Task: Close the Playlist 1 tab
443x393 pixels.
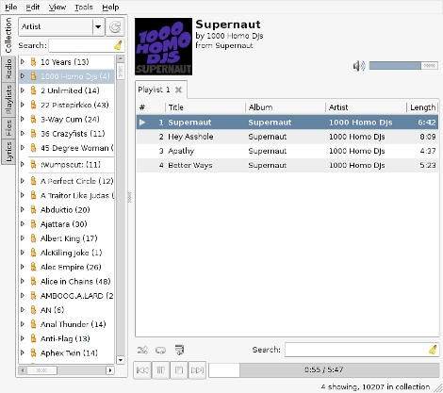Action: click(178, 90)
